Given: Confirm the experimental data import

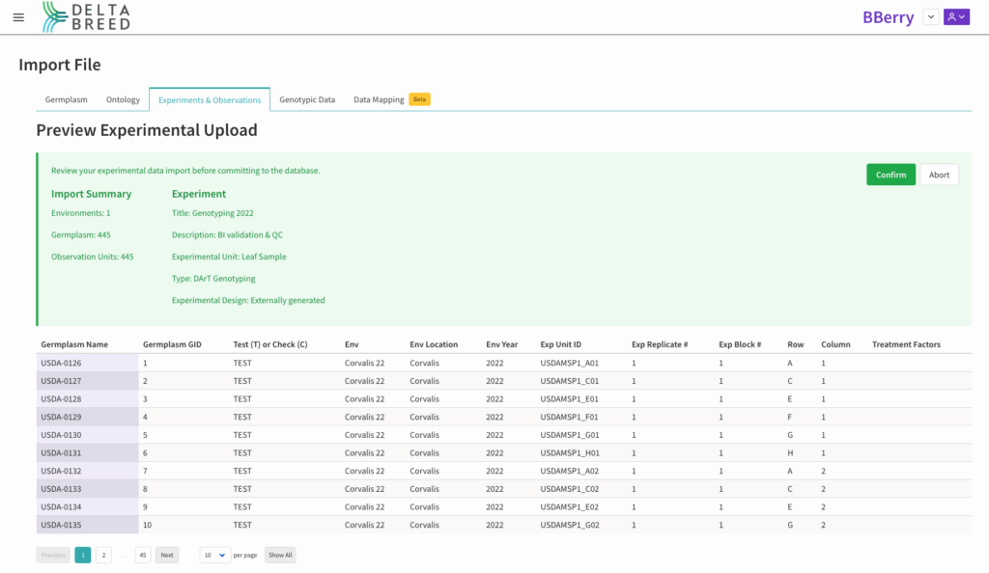Looking at the screenshot, I should pyautogui.click(x=890, y=175).
